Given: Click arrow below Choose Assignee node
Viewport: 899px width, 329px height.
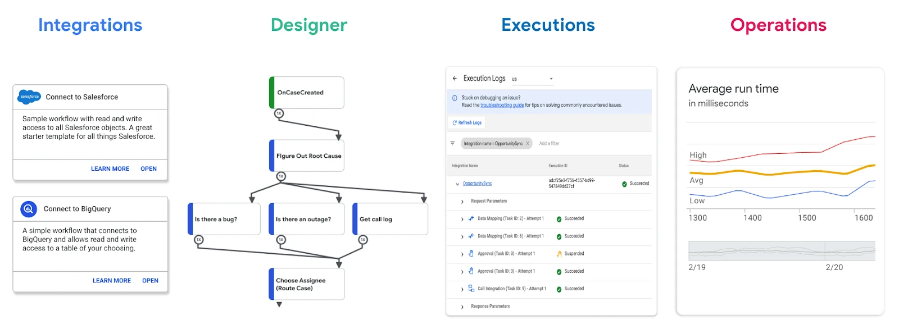Looking at the screenshot, I should coord(279,305).
